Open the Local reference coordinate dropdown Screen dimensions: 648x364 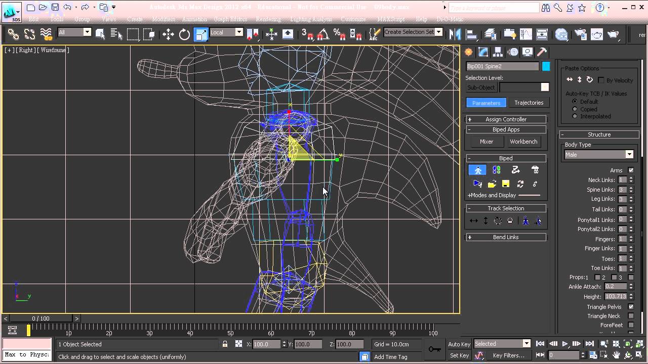226,32
